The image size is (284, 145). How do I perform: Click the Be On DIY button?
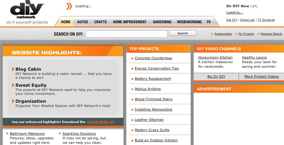coord(216,76)
